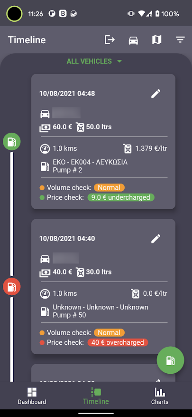Open the map view icon
Image resolution: width=192 pixels, height=417 pixels.
coord(156,40)
